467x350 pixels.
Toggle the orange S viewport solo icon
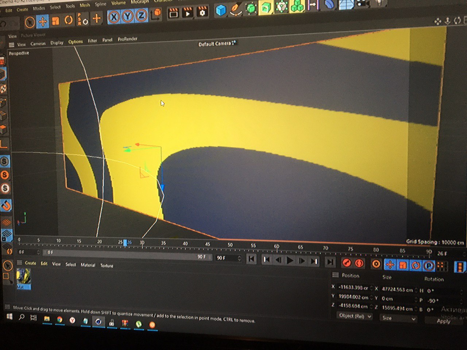coord(5,175)
